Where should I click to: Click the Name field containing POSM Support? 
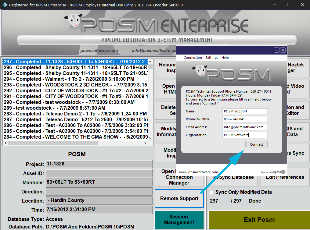pyautogui.click(x=245, y=111)
